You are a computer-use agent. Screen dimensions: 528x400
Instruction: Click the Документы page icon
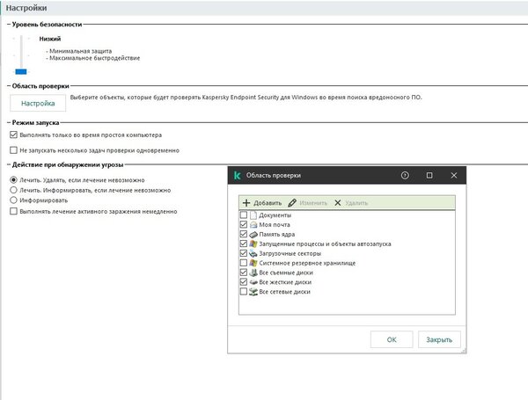click(253, 215)
